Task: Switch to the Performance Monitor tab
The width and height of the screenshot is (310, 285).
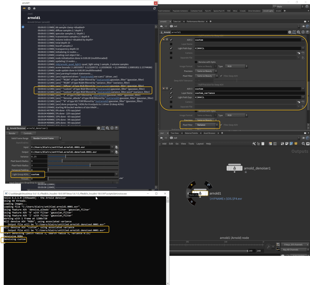Action: click(x=195, y=22)
